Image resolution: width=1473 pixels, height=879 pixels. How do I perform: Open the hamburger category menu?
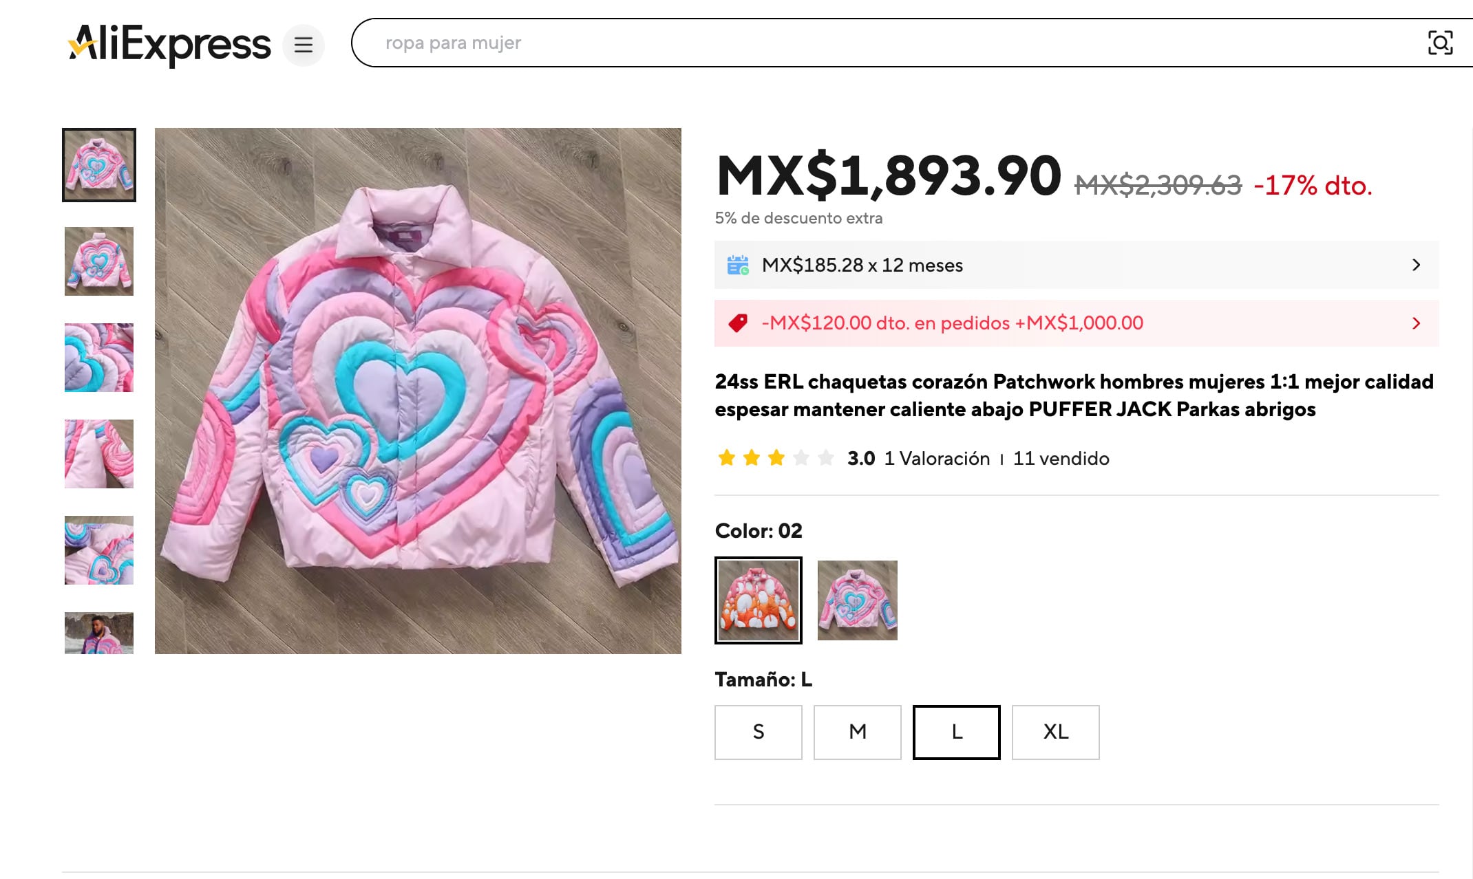pos(304,45)
